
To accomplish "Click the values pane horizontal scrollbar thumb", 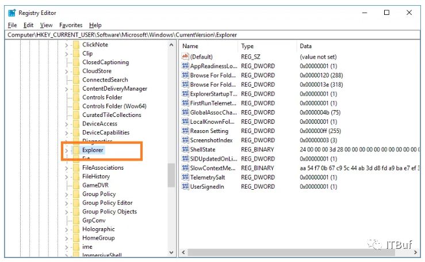I will pos(292,252).
